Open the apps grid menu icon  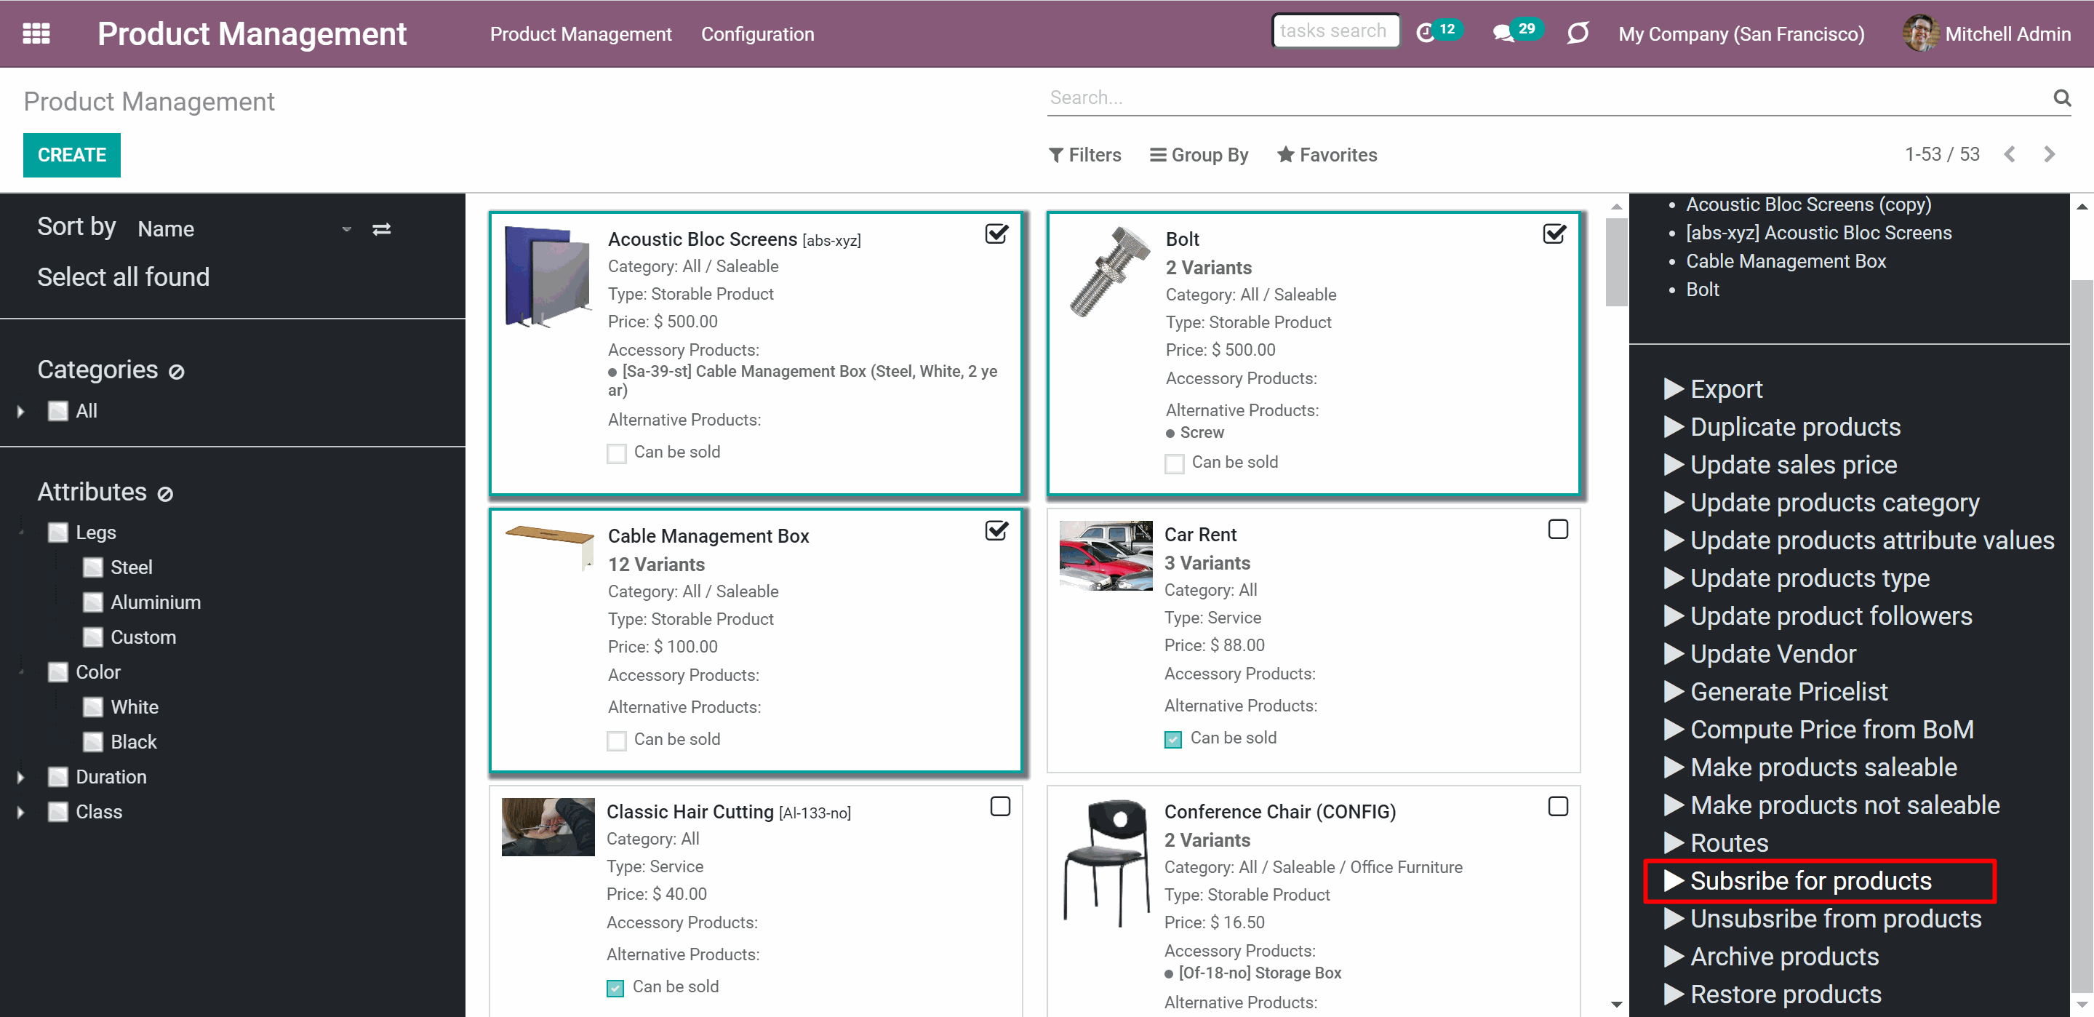(x=36, y=33)
